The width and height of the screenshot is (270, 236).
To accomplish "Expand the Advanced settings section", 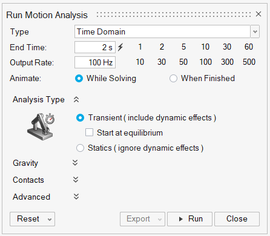I will click(76, 197).
